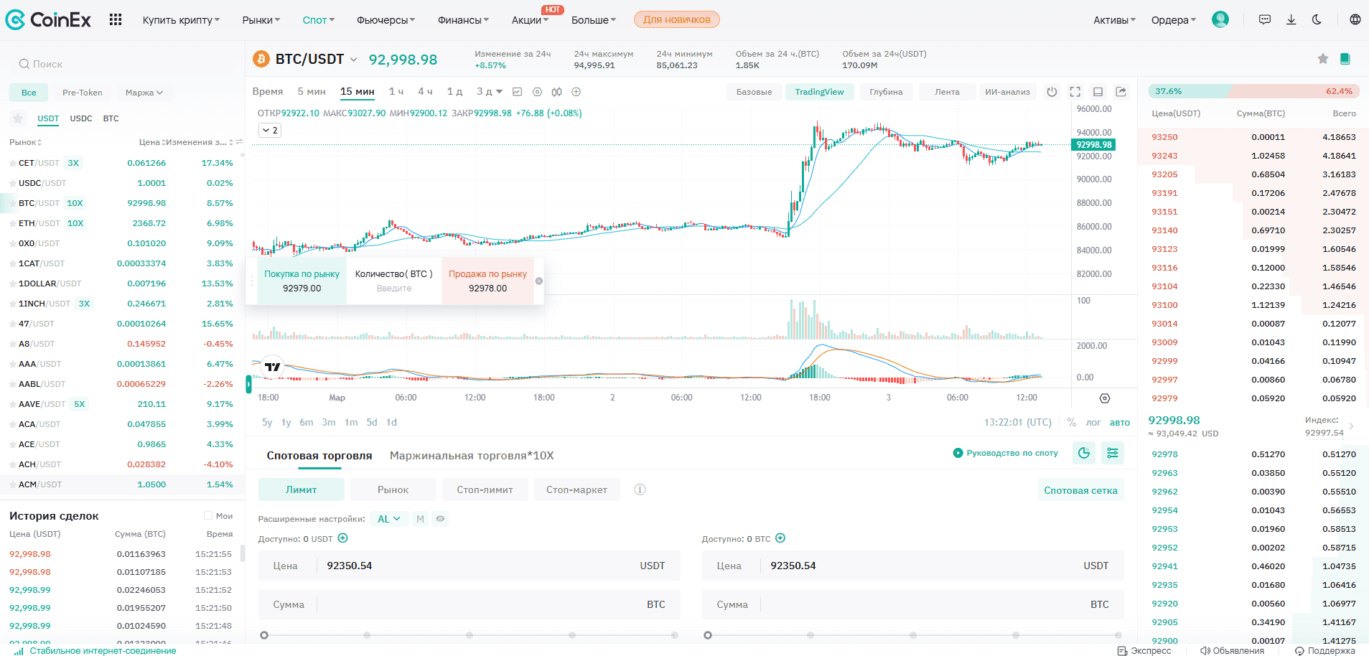Viewport: 1369px width, 656px height.
Task: Open the green info book icon
Action: click(1345, 59)
